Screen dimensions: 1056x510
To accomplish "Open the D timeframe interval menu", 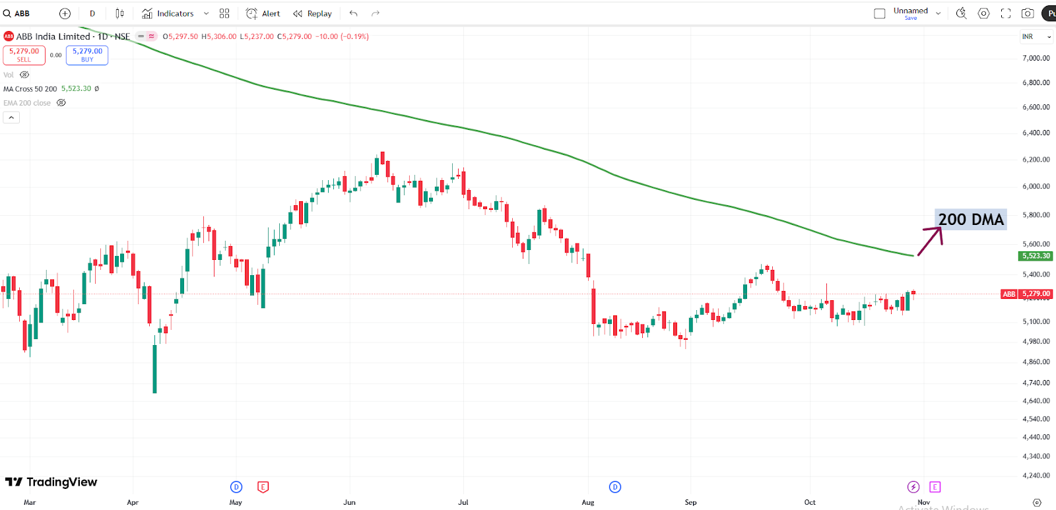I will tap(92, 13).
